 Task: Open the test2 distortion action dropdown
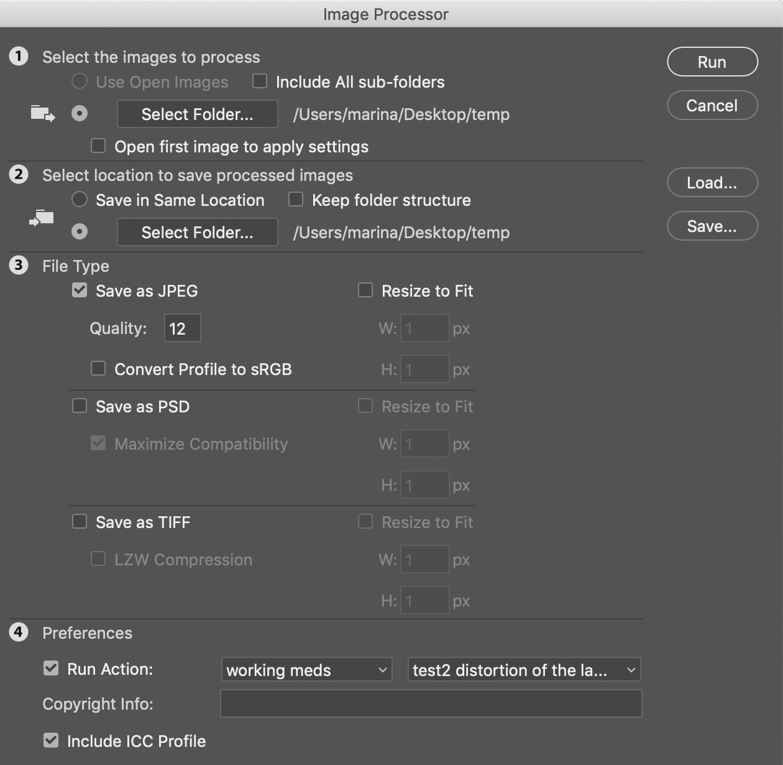[524, 670]
